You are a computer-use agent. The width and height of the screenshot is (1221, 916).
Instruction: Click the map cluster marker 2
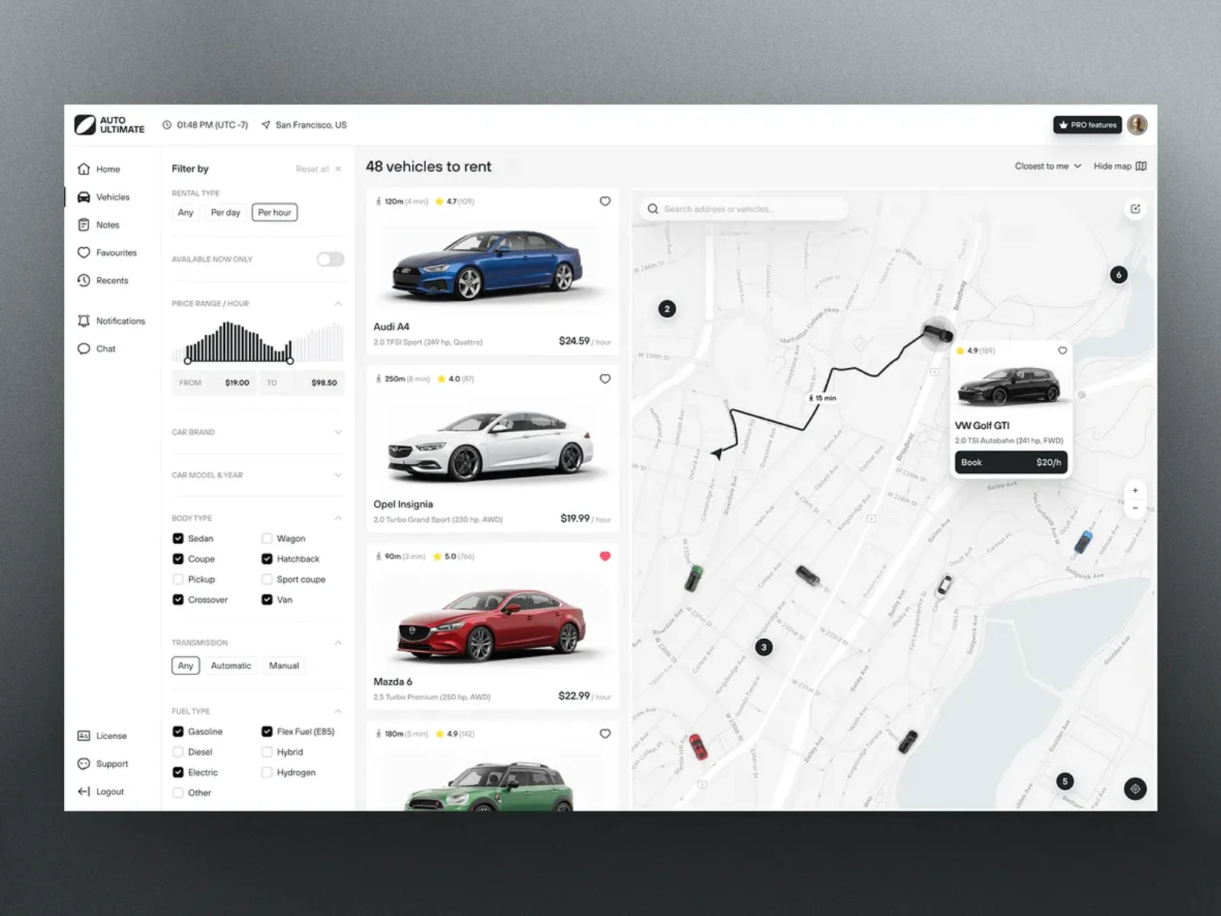click(667, 309)
